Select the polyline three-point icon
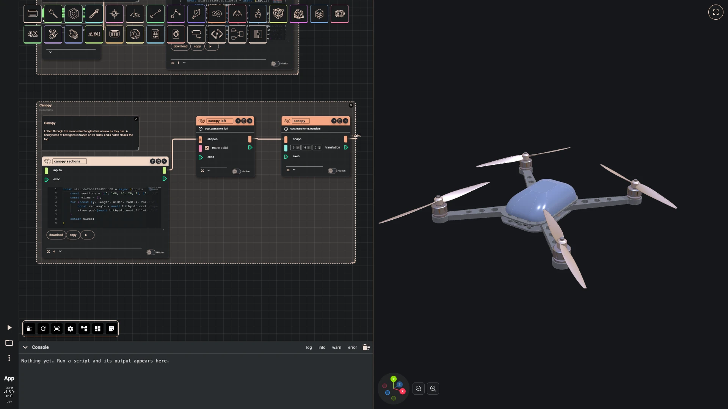Viewport: 728px width, 409px height. coord(176,14)
